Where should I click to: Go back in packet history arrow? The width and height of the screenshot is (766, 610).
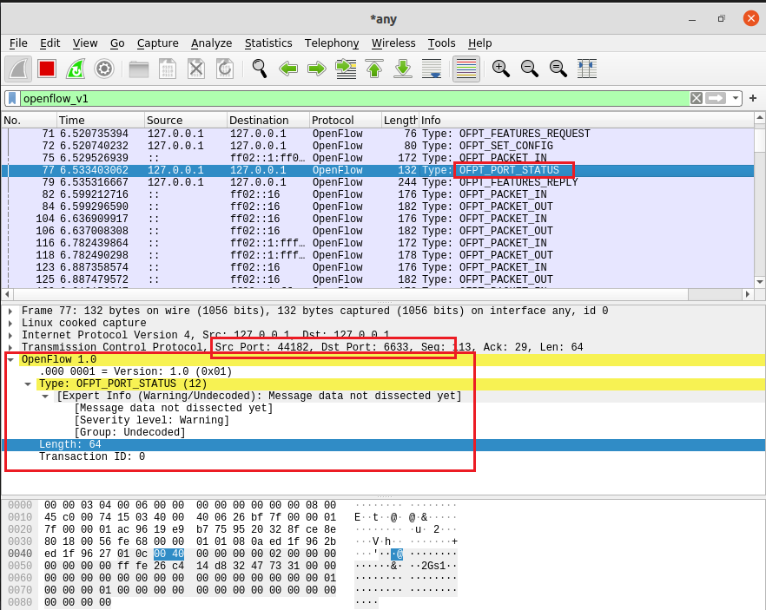(288, 69)
